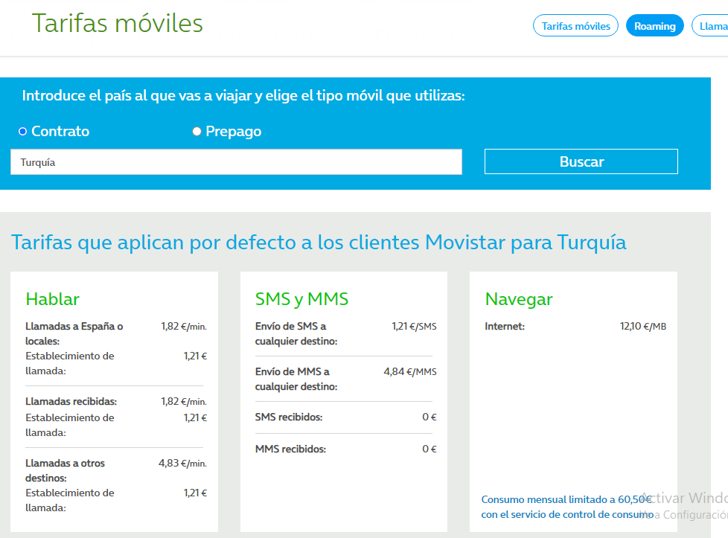The height and width of the screenshot is (538, 728).
Task: Click the SMS recibidos row
Action: pos(289,417)
